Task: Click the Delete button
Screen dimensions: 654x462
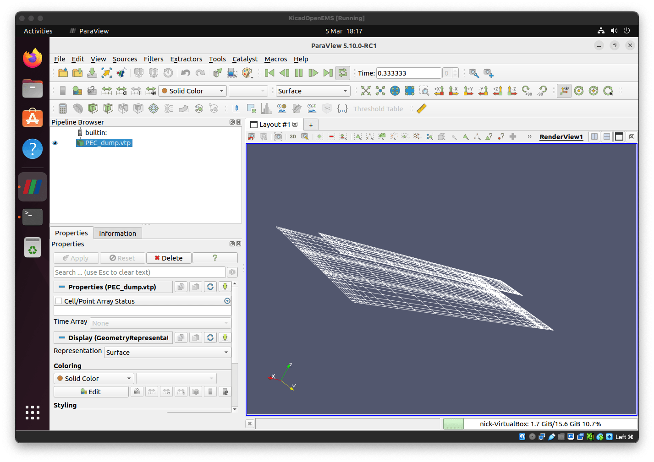Action: click(x=169, y=258)
